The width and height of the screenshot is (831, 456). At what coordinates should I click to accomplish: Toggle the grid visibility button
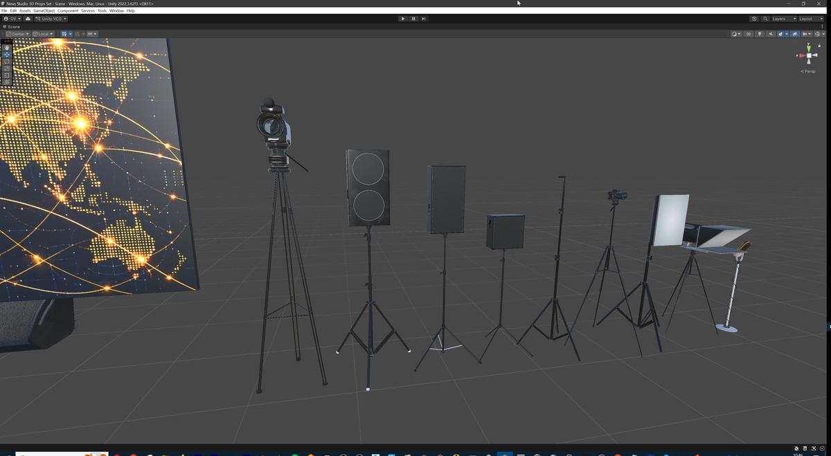64,34
